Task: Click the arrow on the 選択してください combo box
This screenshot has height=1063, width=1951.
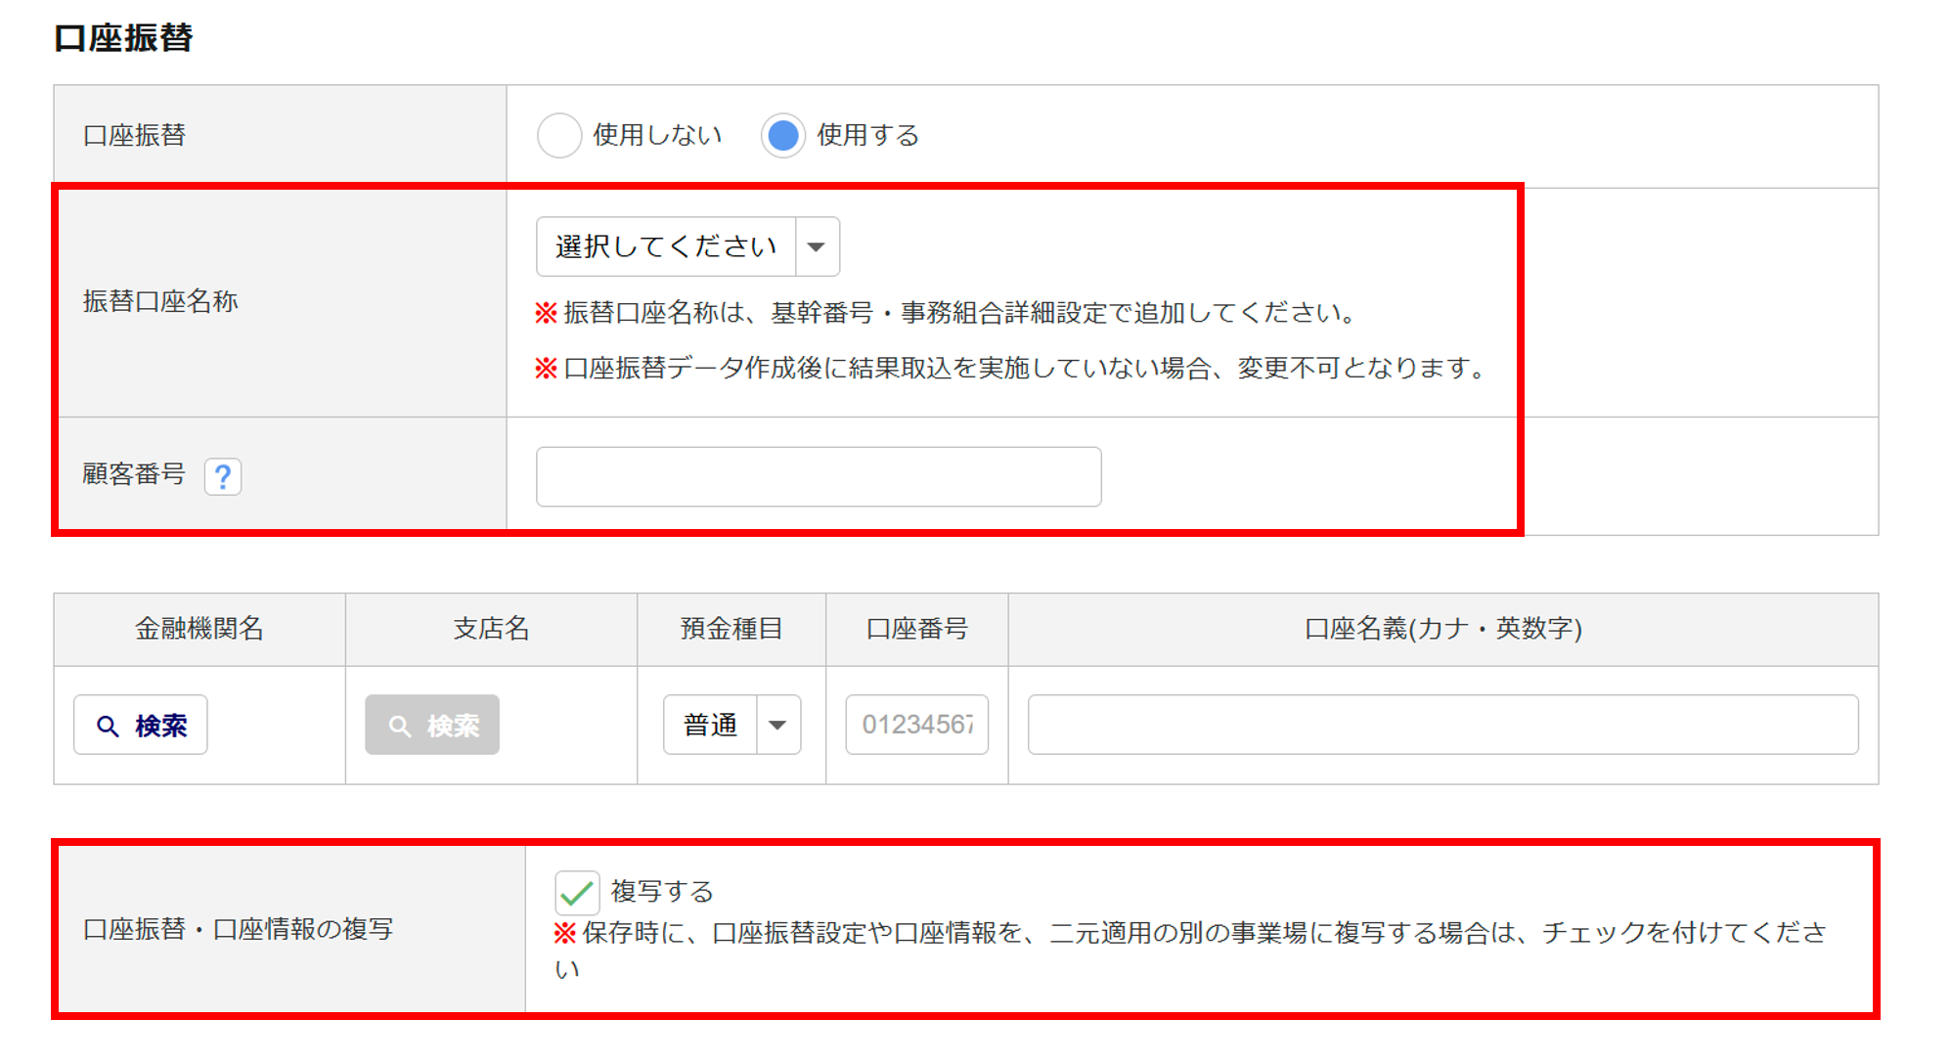Action: pyautogui.click(x=817, y=246)
